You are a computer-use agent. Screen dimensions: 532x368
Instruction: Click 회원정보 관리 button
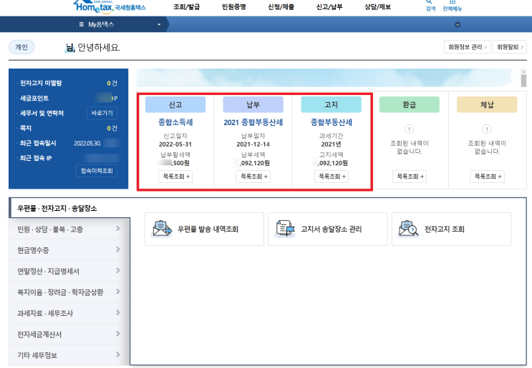pos(467,47)
